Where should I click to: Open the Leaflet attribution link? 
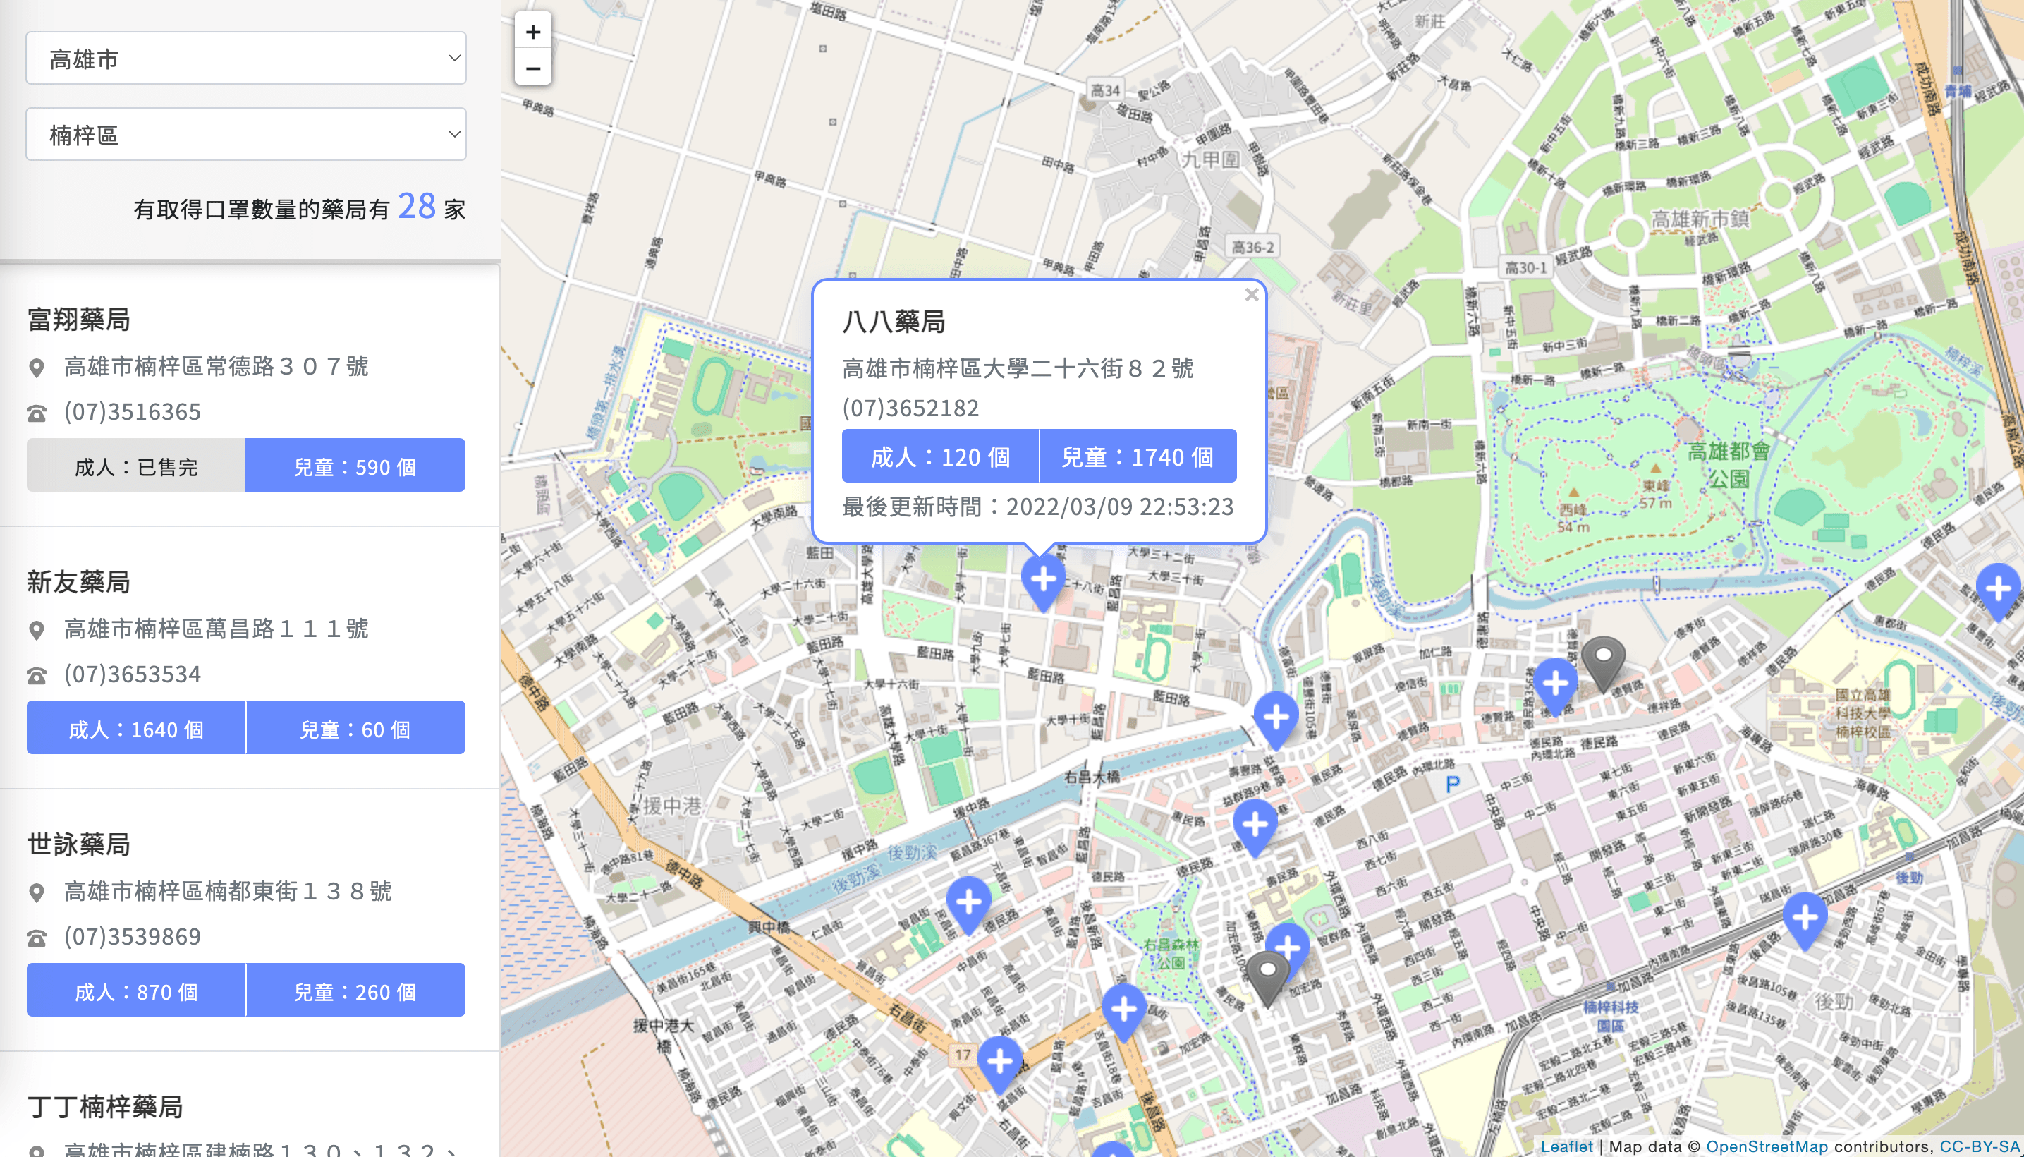point(1566,1146)
